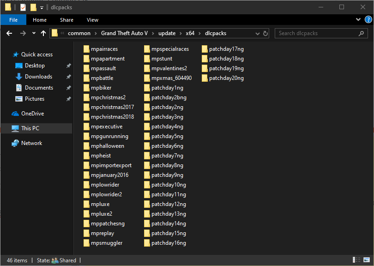Open Explorer help question mark icon

pos(367,20)
